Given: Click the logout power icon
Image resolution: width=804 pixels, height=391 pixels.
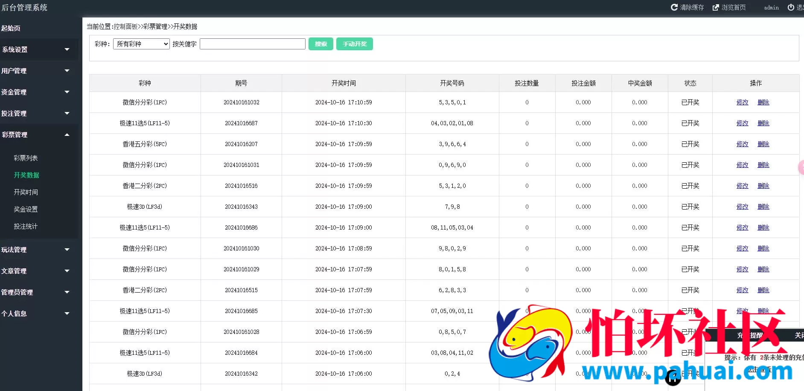Looking at the screenshot, I should 791,7.
